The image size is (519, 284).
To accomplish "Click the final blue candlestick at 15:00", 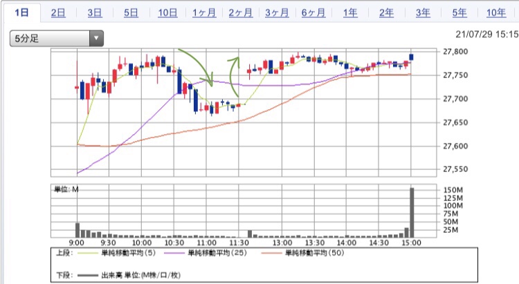I will pos(412,57).
